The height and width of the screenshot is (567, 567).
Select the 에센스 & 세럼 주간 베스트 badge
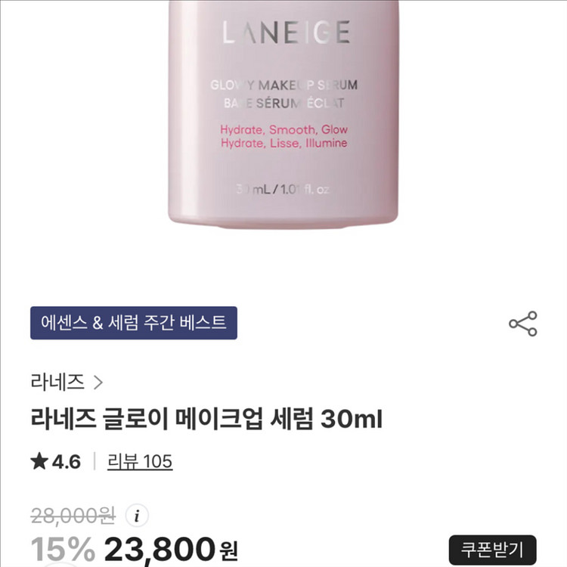(134, 323)
